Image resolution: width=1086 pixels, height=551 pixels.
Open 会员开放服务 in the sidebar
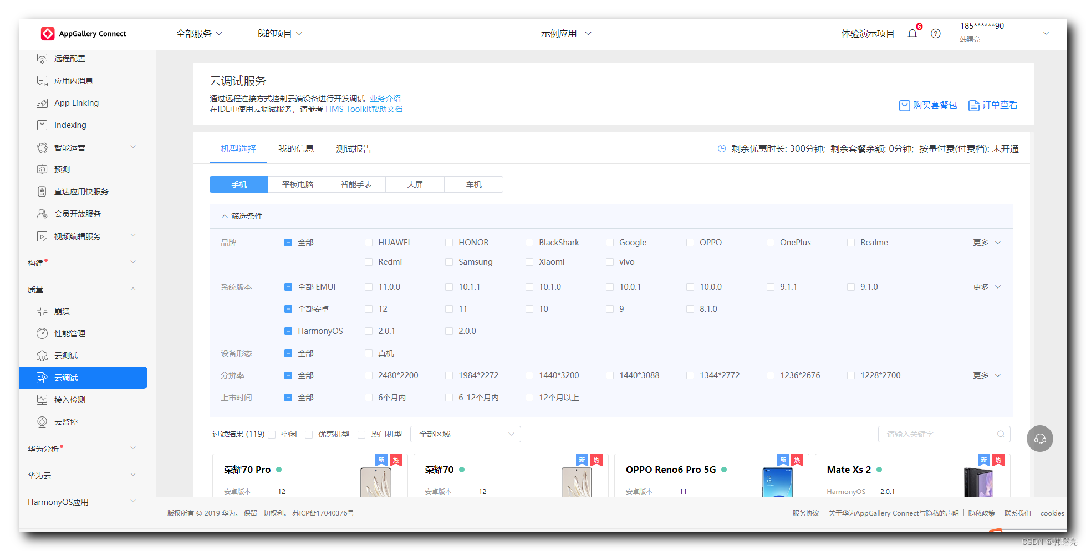[78, 214]
